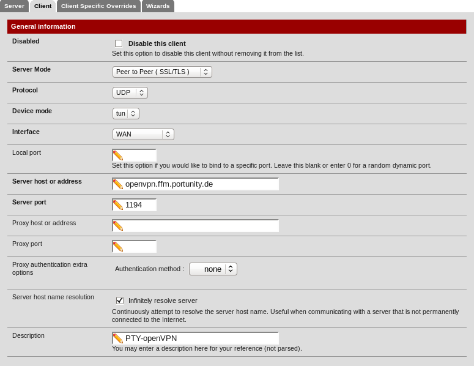The height and width of the screenshot is (366, 474).
Task: Click pencil icon in Proxy port field
Action: coord(118,247)
